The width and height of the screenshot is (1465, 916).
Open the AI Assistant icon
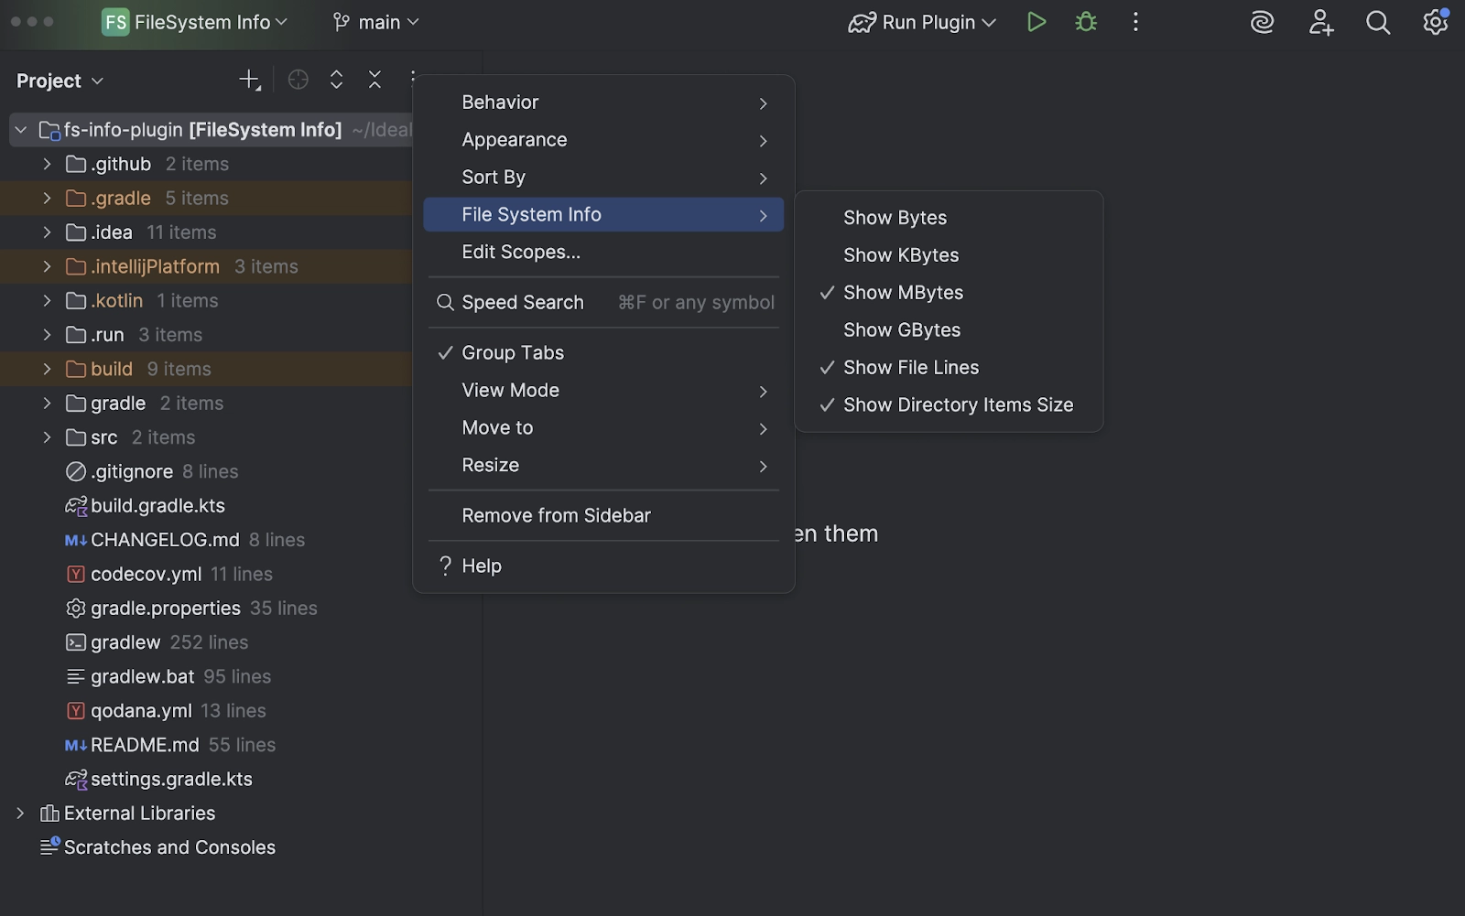(1262, 22)
